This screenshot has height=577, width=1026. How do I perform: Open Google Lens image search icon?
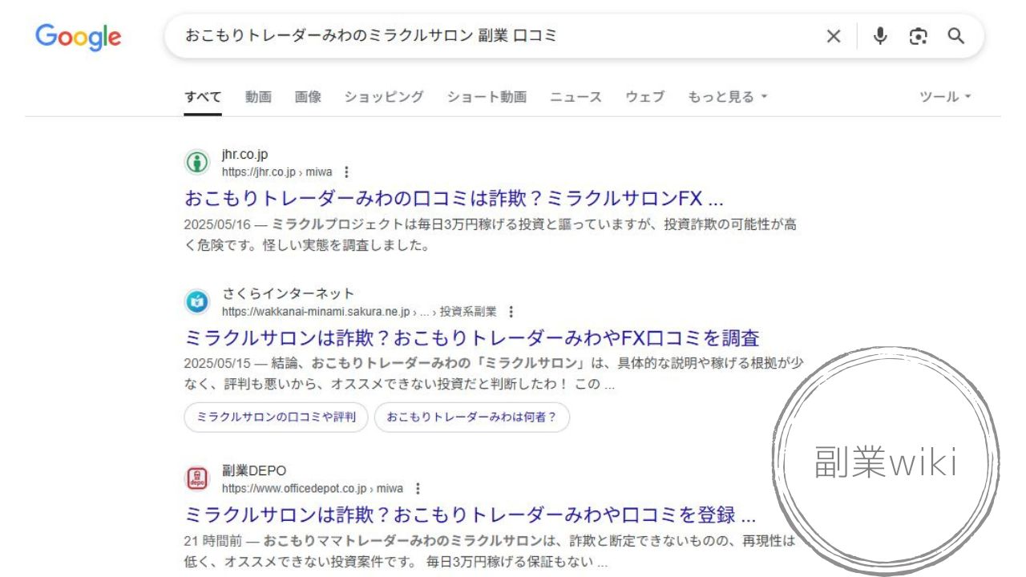point(918,36)
